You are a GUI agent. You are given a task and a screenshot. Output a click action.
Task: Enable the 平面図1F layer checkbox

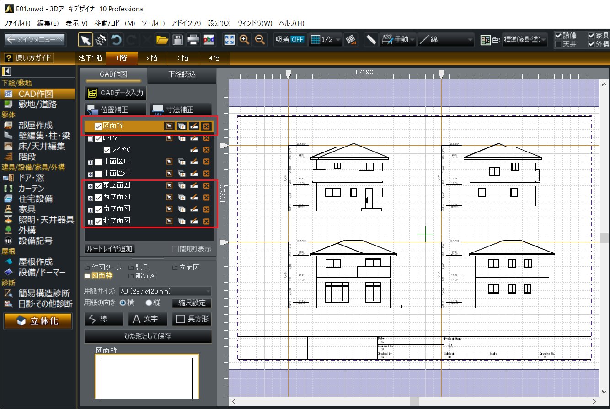(x=98, y=162)
